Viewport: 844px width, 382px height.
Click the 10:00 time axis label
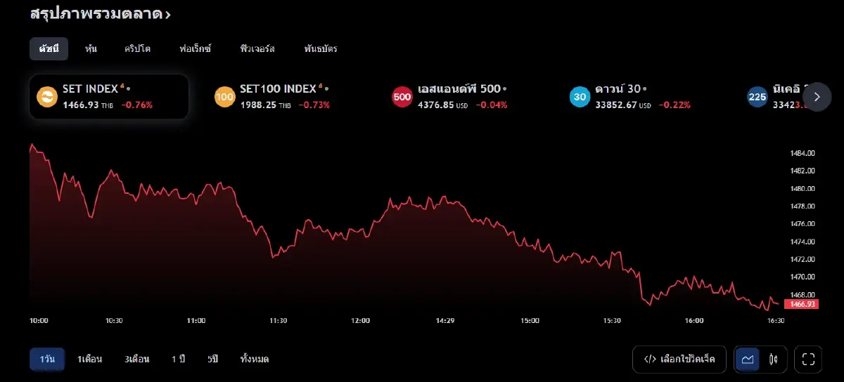(39, 320)
